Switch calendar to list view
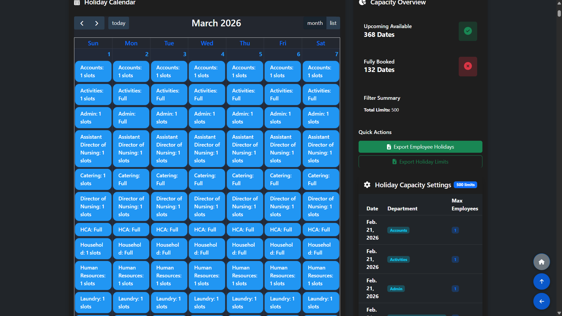The width and height of the screenshot is (562, 316). coord(333,23)
